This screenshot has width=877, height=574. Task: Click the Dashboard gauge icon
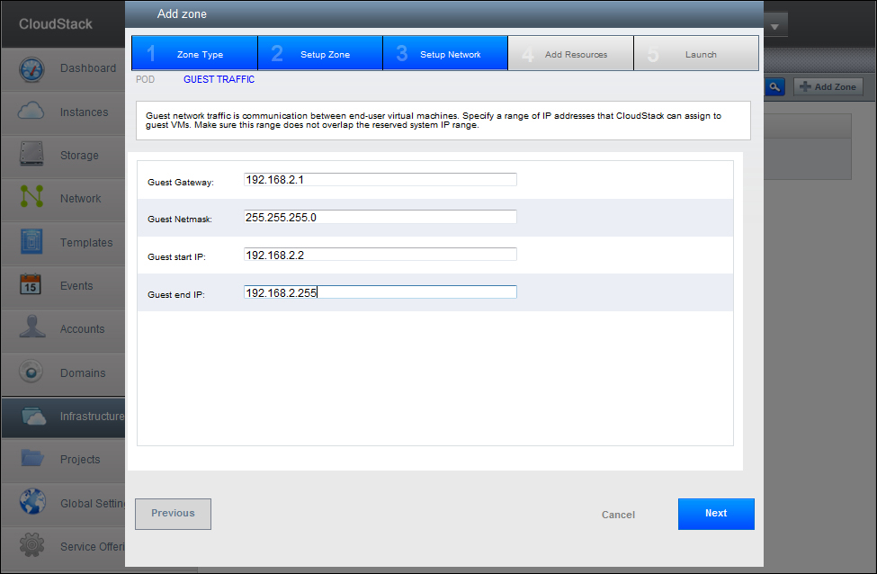(x=31, y=69)
